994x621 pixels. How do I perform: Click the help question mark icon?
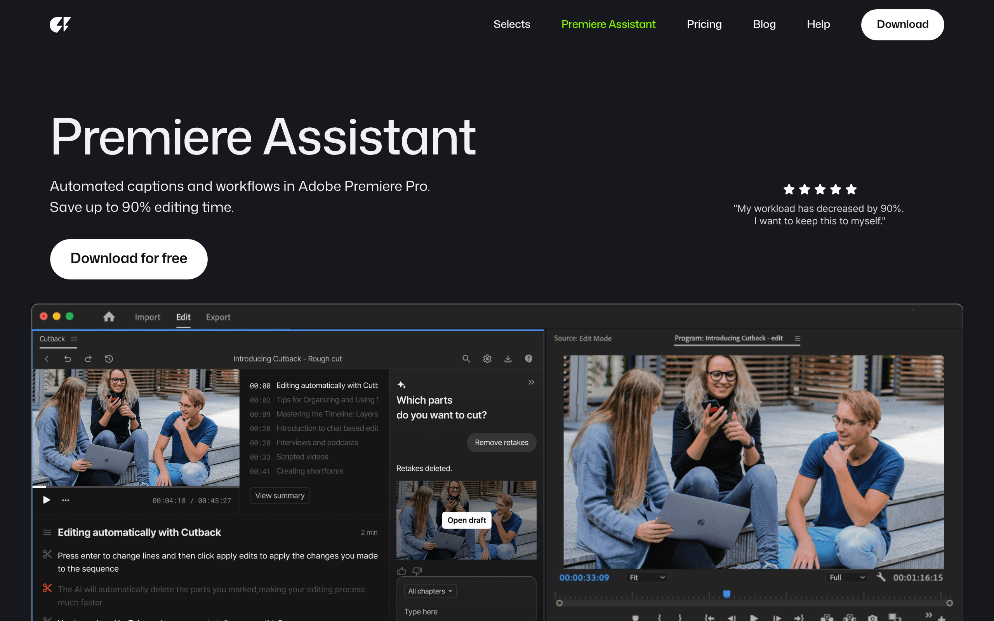coord(528,359)
